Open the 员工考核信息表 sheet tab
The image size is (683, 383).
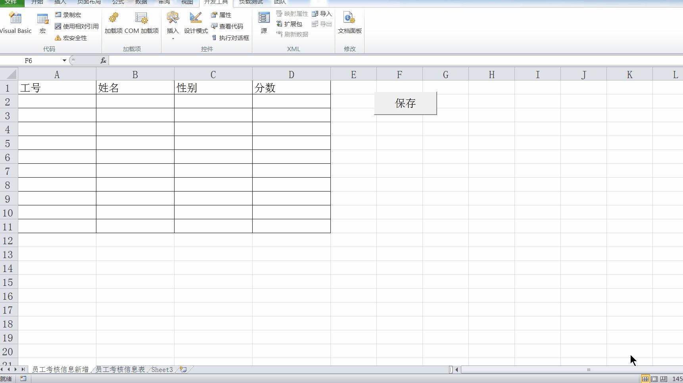point(119,369)
